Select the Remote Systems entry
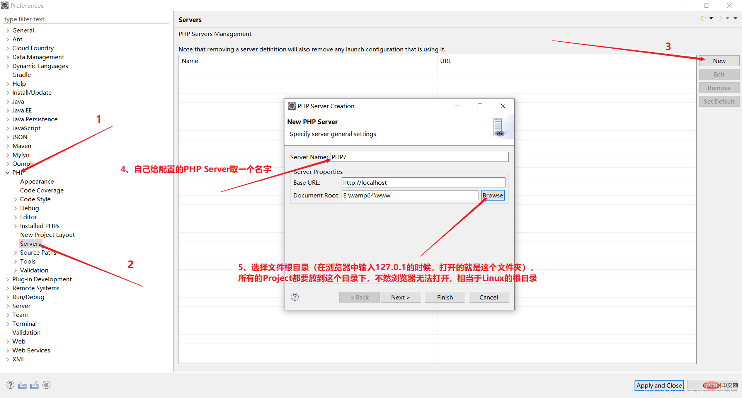The image size is (742, 398). pyautogui.click(x=36, y=288)
